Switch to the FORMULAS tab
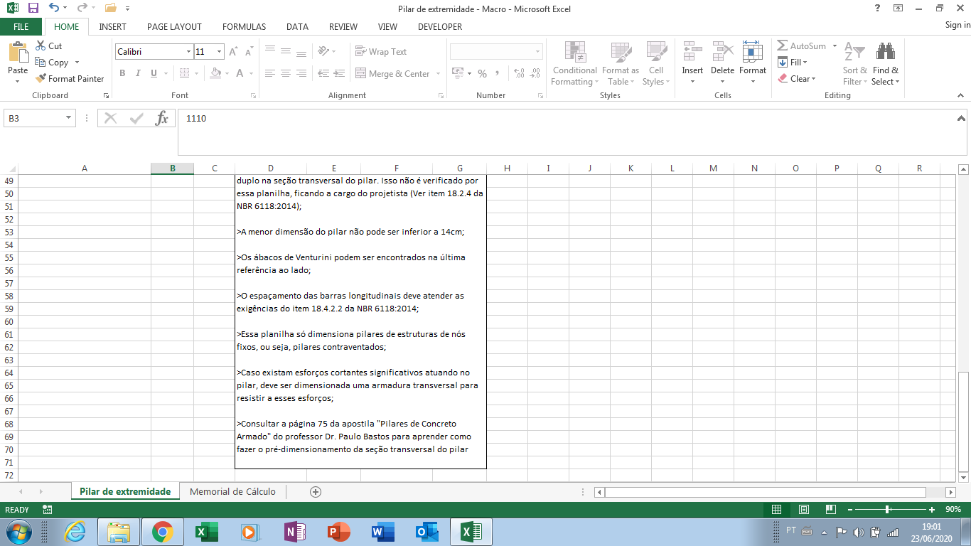This screenshot has height=546, width=971. 244,26
